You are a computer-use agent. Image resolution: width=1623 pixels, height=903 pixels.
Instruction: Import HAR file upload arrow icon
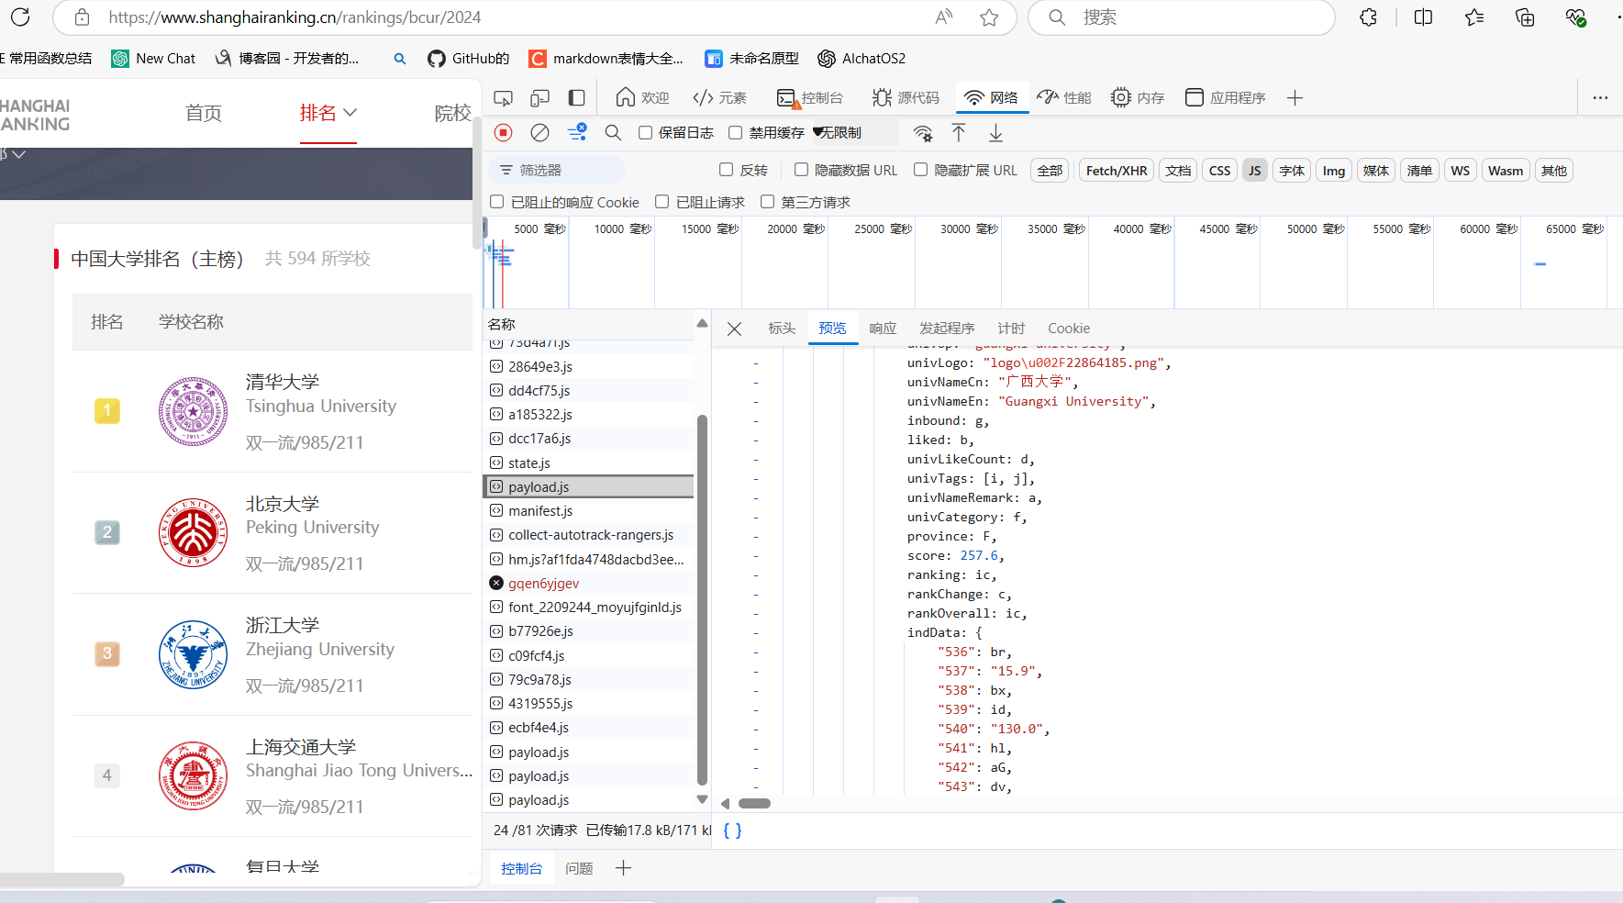click(x=959, y=133)
